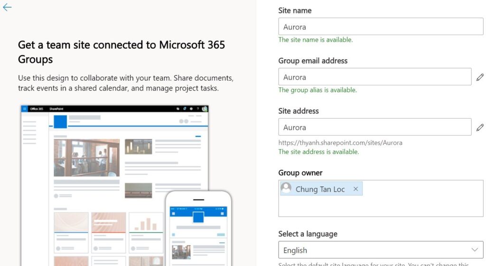Click the team site preview image
This screenshot has width=486, height=266.
tap(126, 185)
